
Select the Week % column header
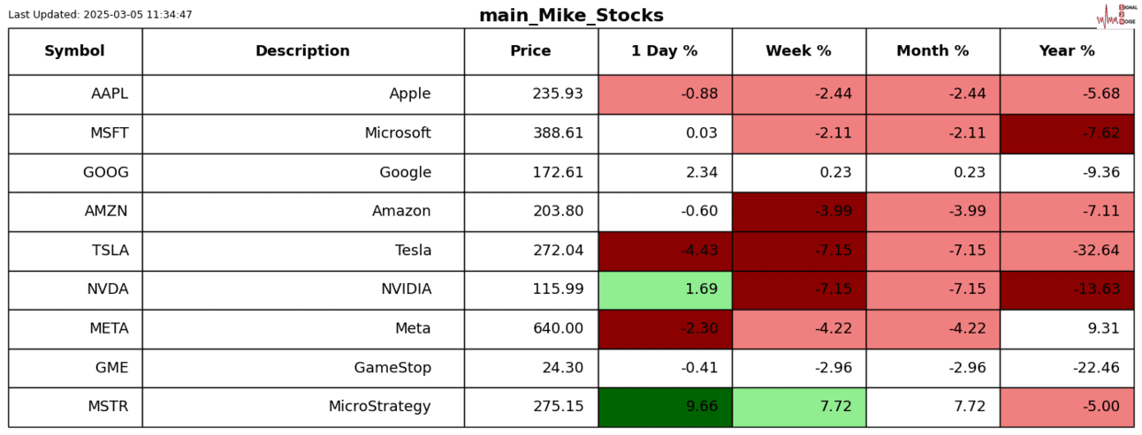point(799,51)
